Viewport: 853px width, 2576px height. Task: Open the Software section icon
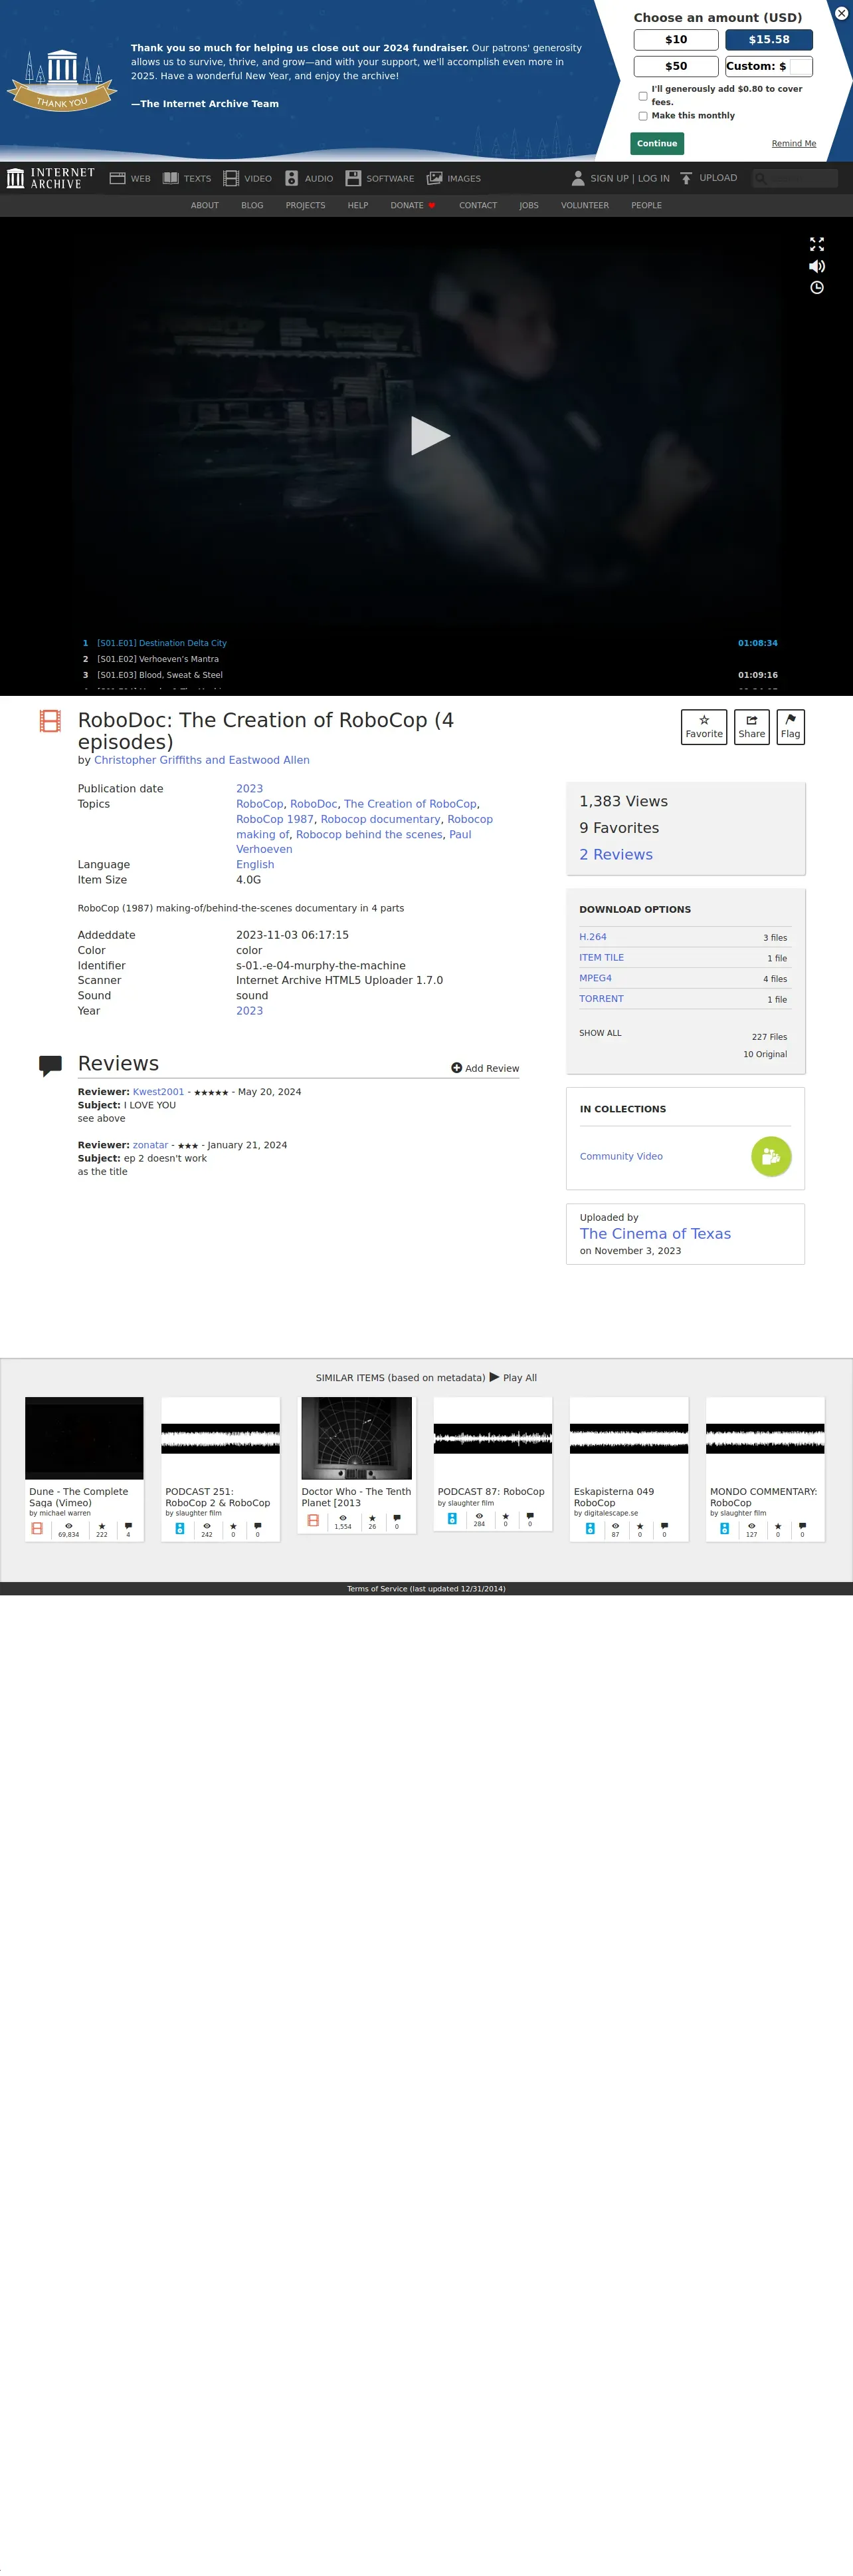pos(353,178)
